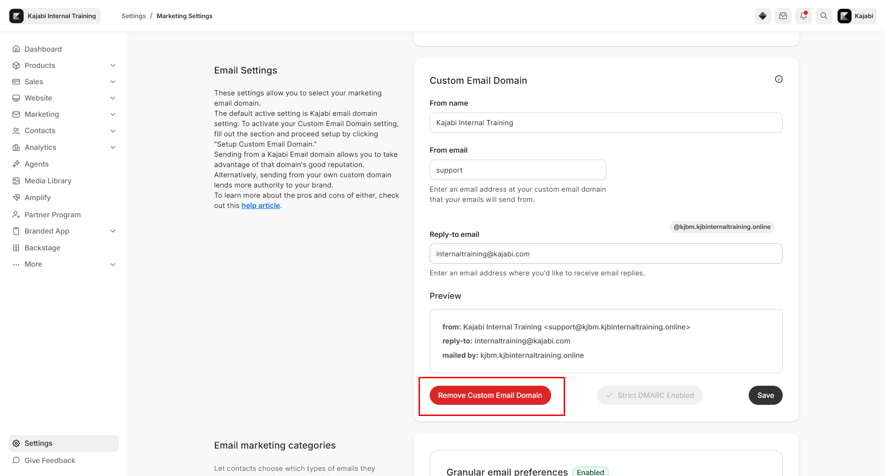The height and width of the screenshot is (476, 885).
Task: Click the Kajabi logo in the site switcher
Action: [17, 16]
